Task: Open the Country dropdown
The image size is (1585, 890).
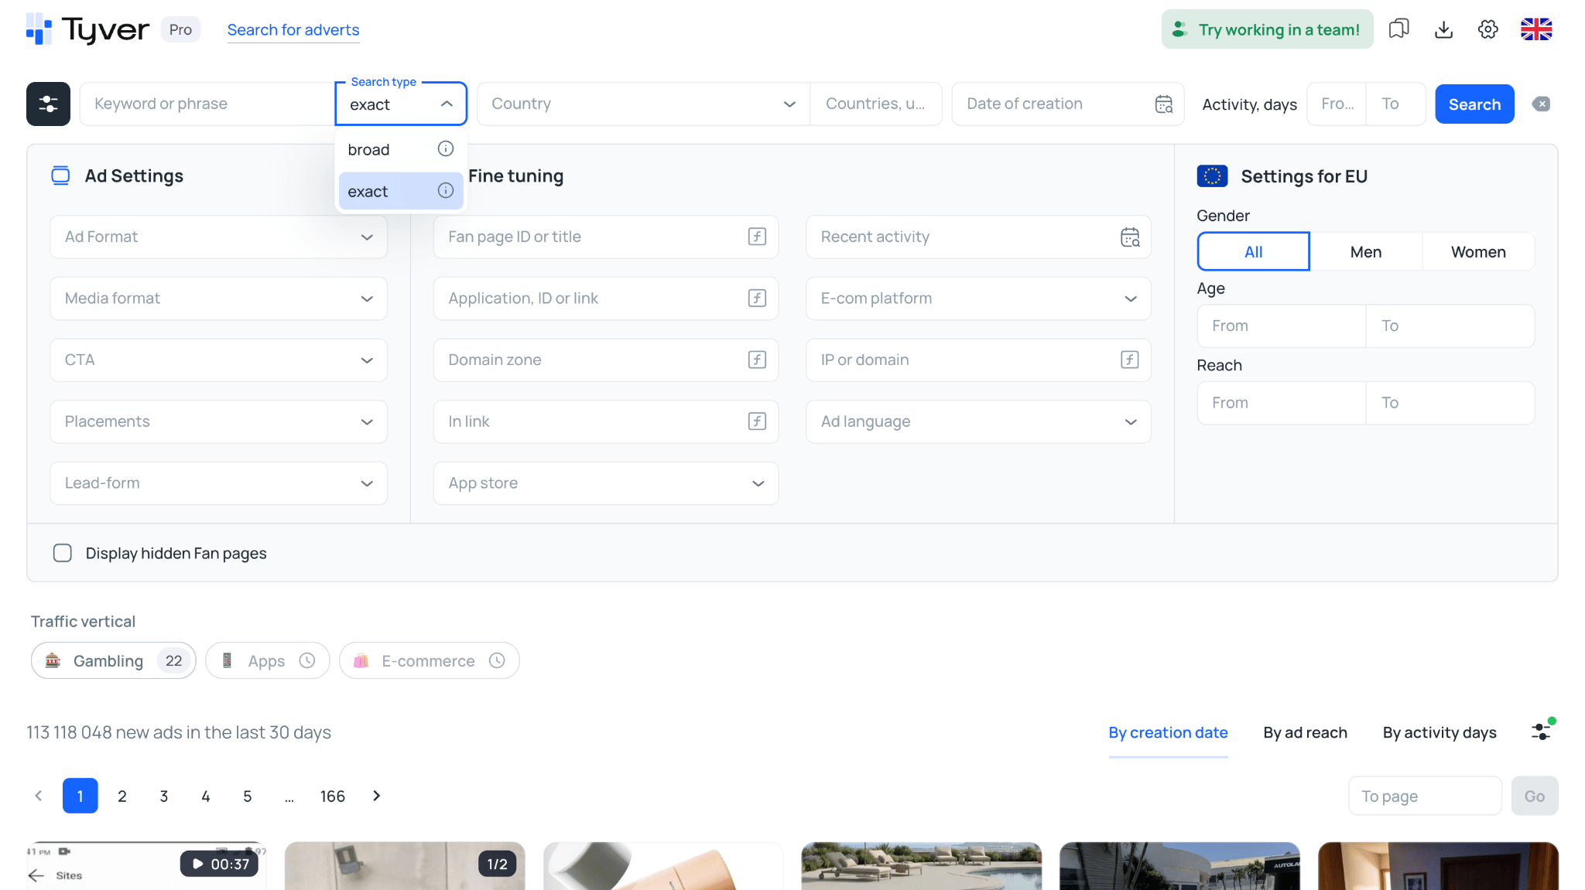Action: 643,104
